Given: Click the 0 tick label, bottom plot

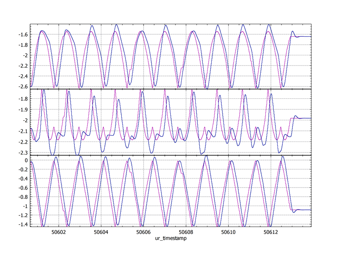Looking at the screenshot, I should coord(26,160).
